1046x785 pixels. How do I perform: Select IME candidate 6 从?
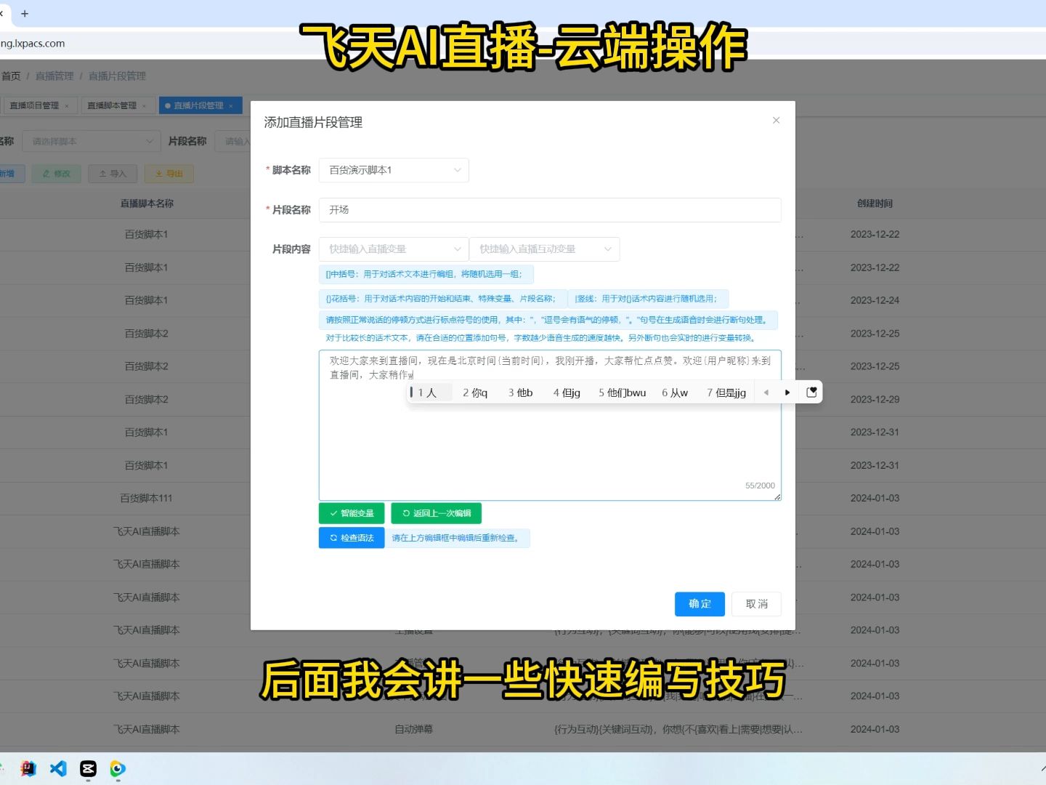[675, 392]
